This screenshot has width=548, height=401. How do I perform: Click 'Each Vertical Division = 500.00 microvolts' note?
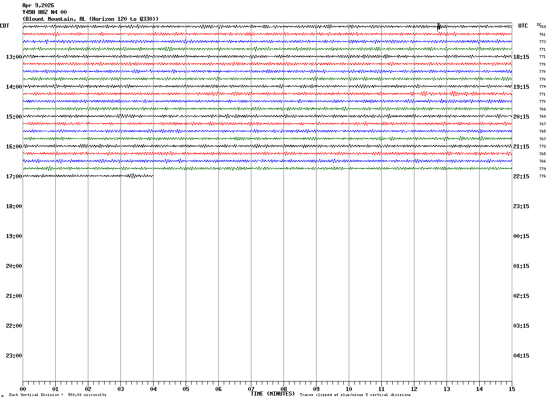pyautogui.click(x=58, y=395)
